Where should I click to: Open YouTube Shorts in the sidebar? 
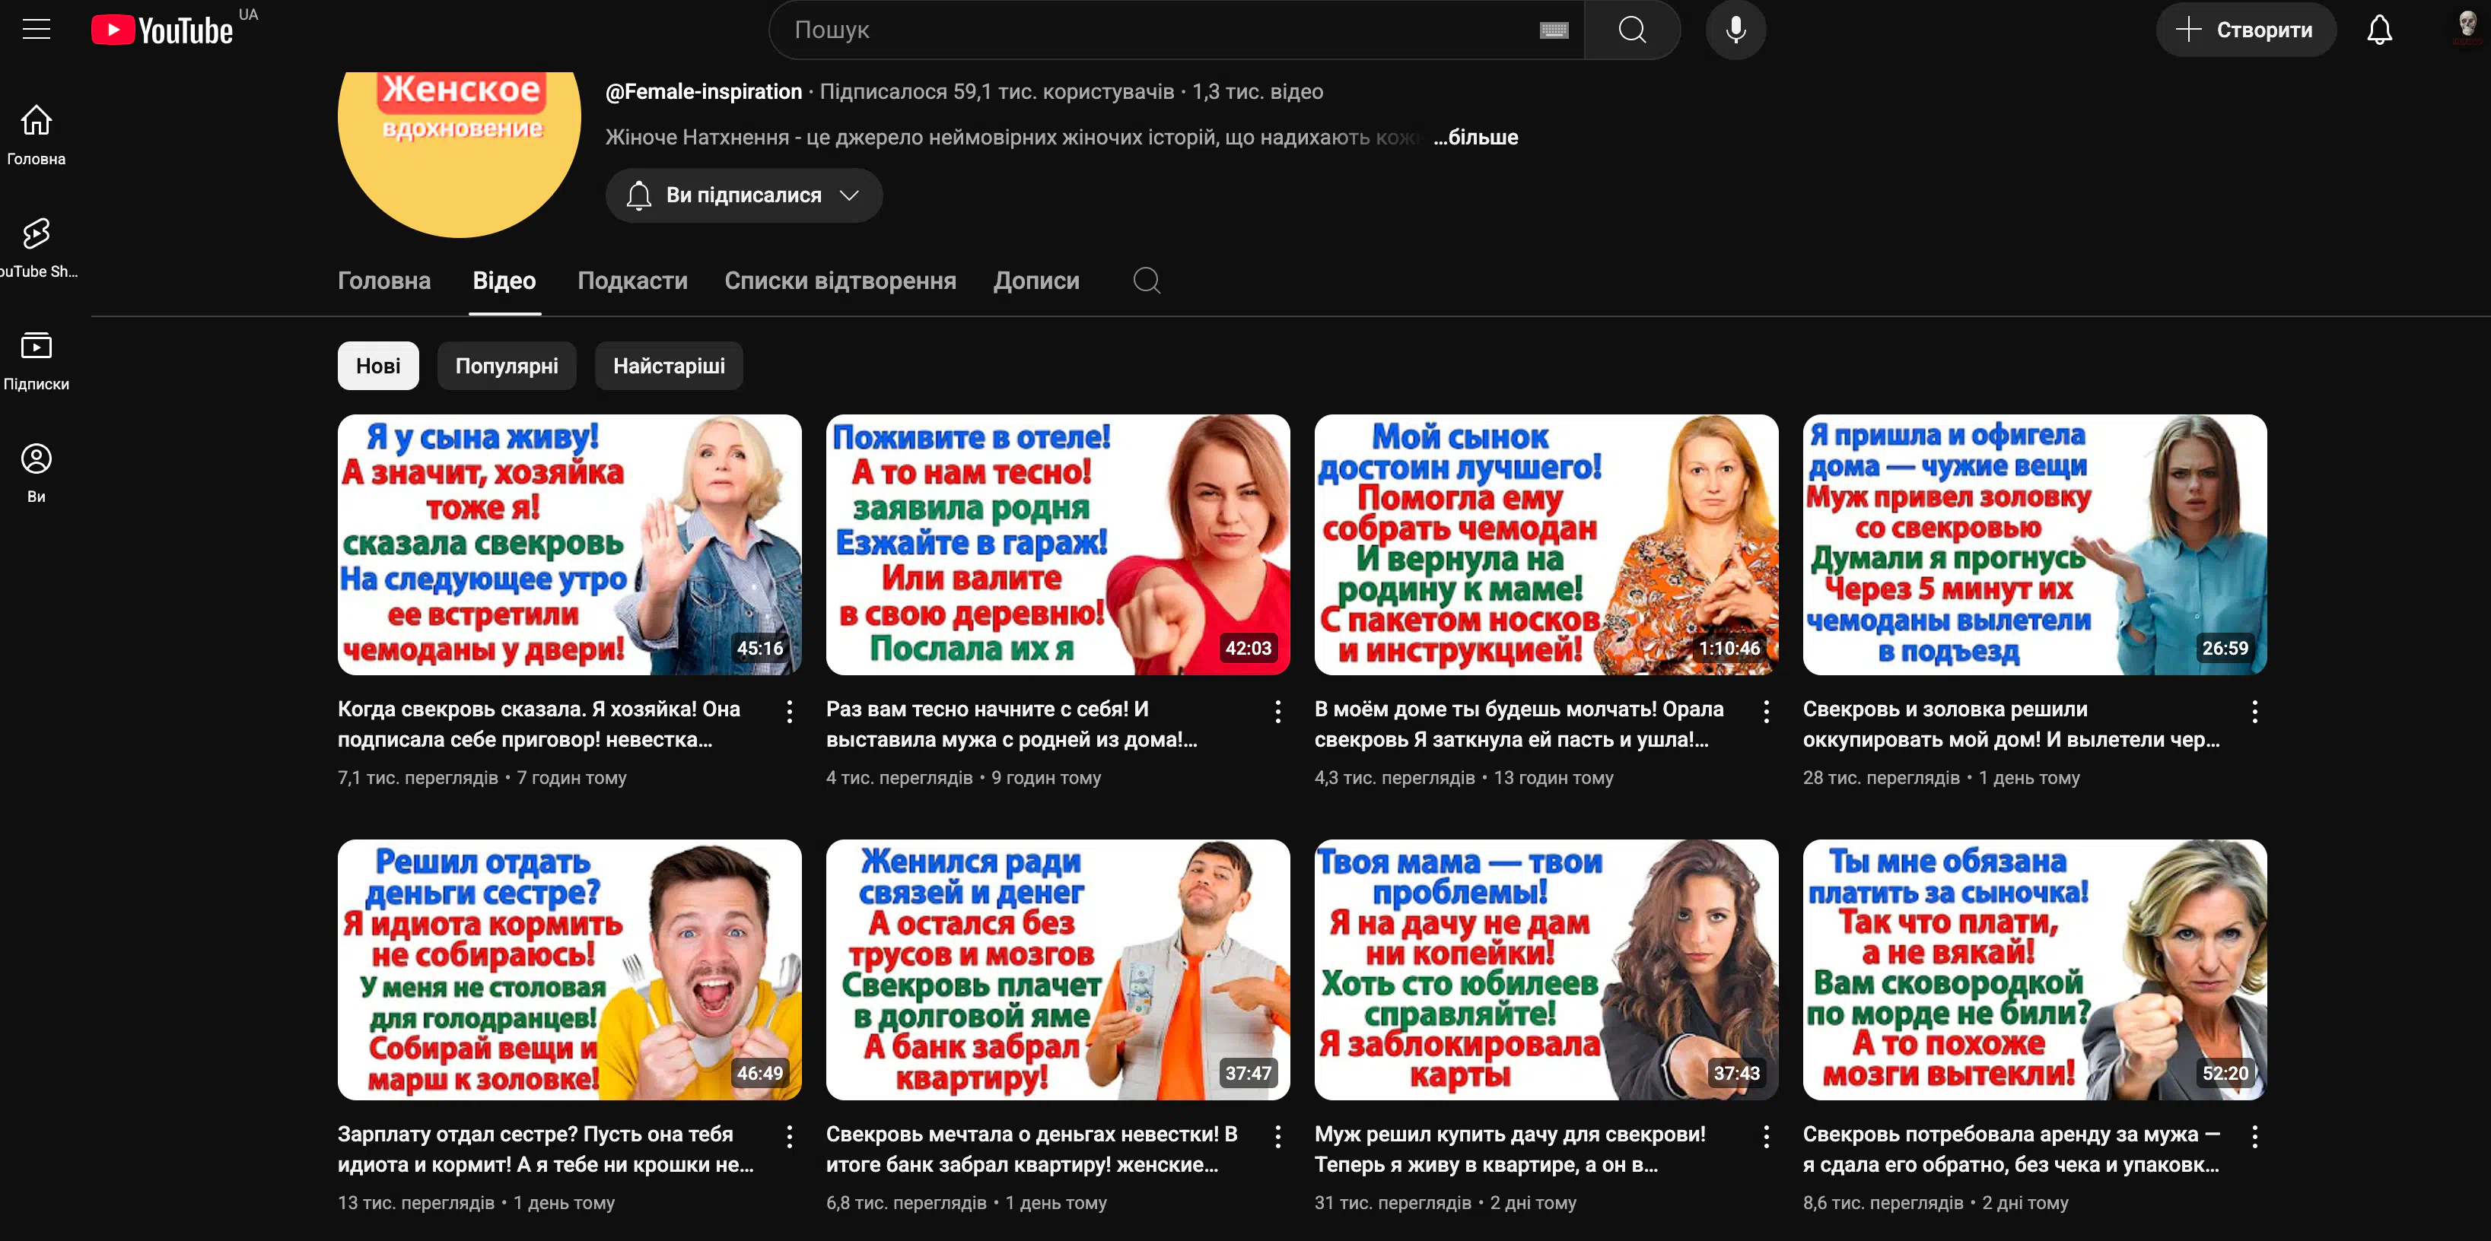(x=36, y=247)
